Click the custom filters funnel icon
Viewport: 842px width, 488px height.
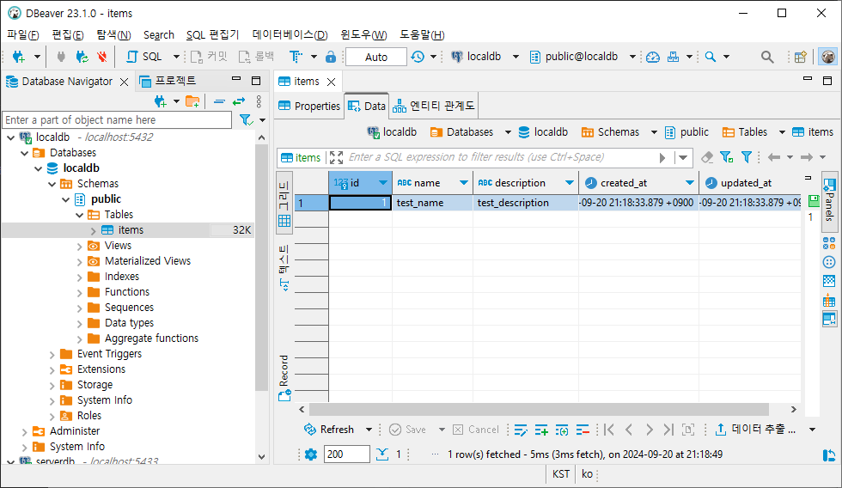tap(747, 157)
